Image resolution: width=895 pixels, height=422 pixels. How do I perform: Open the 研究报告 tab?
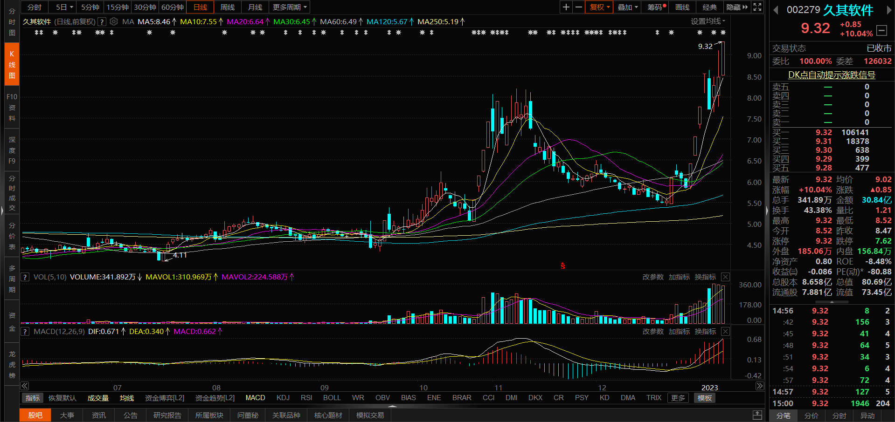[167, 415]
